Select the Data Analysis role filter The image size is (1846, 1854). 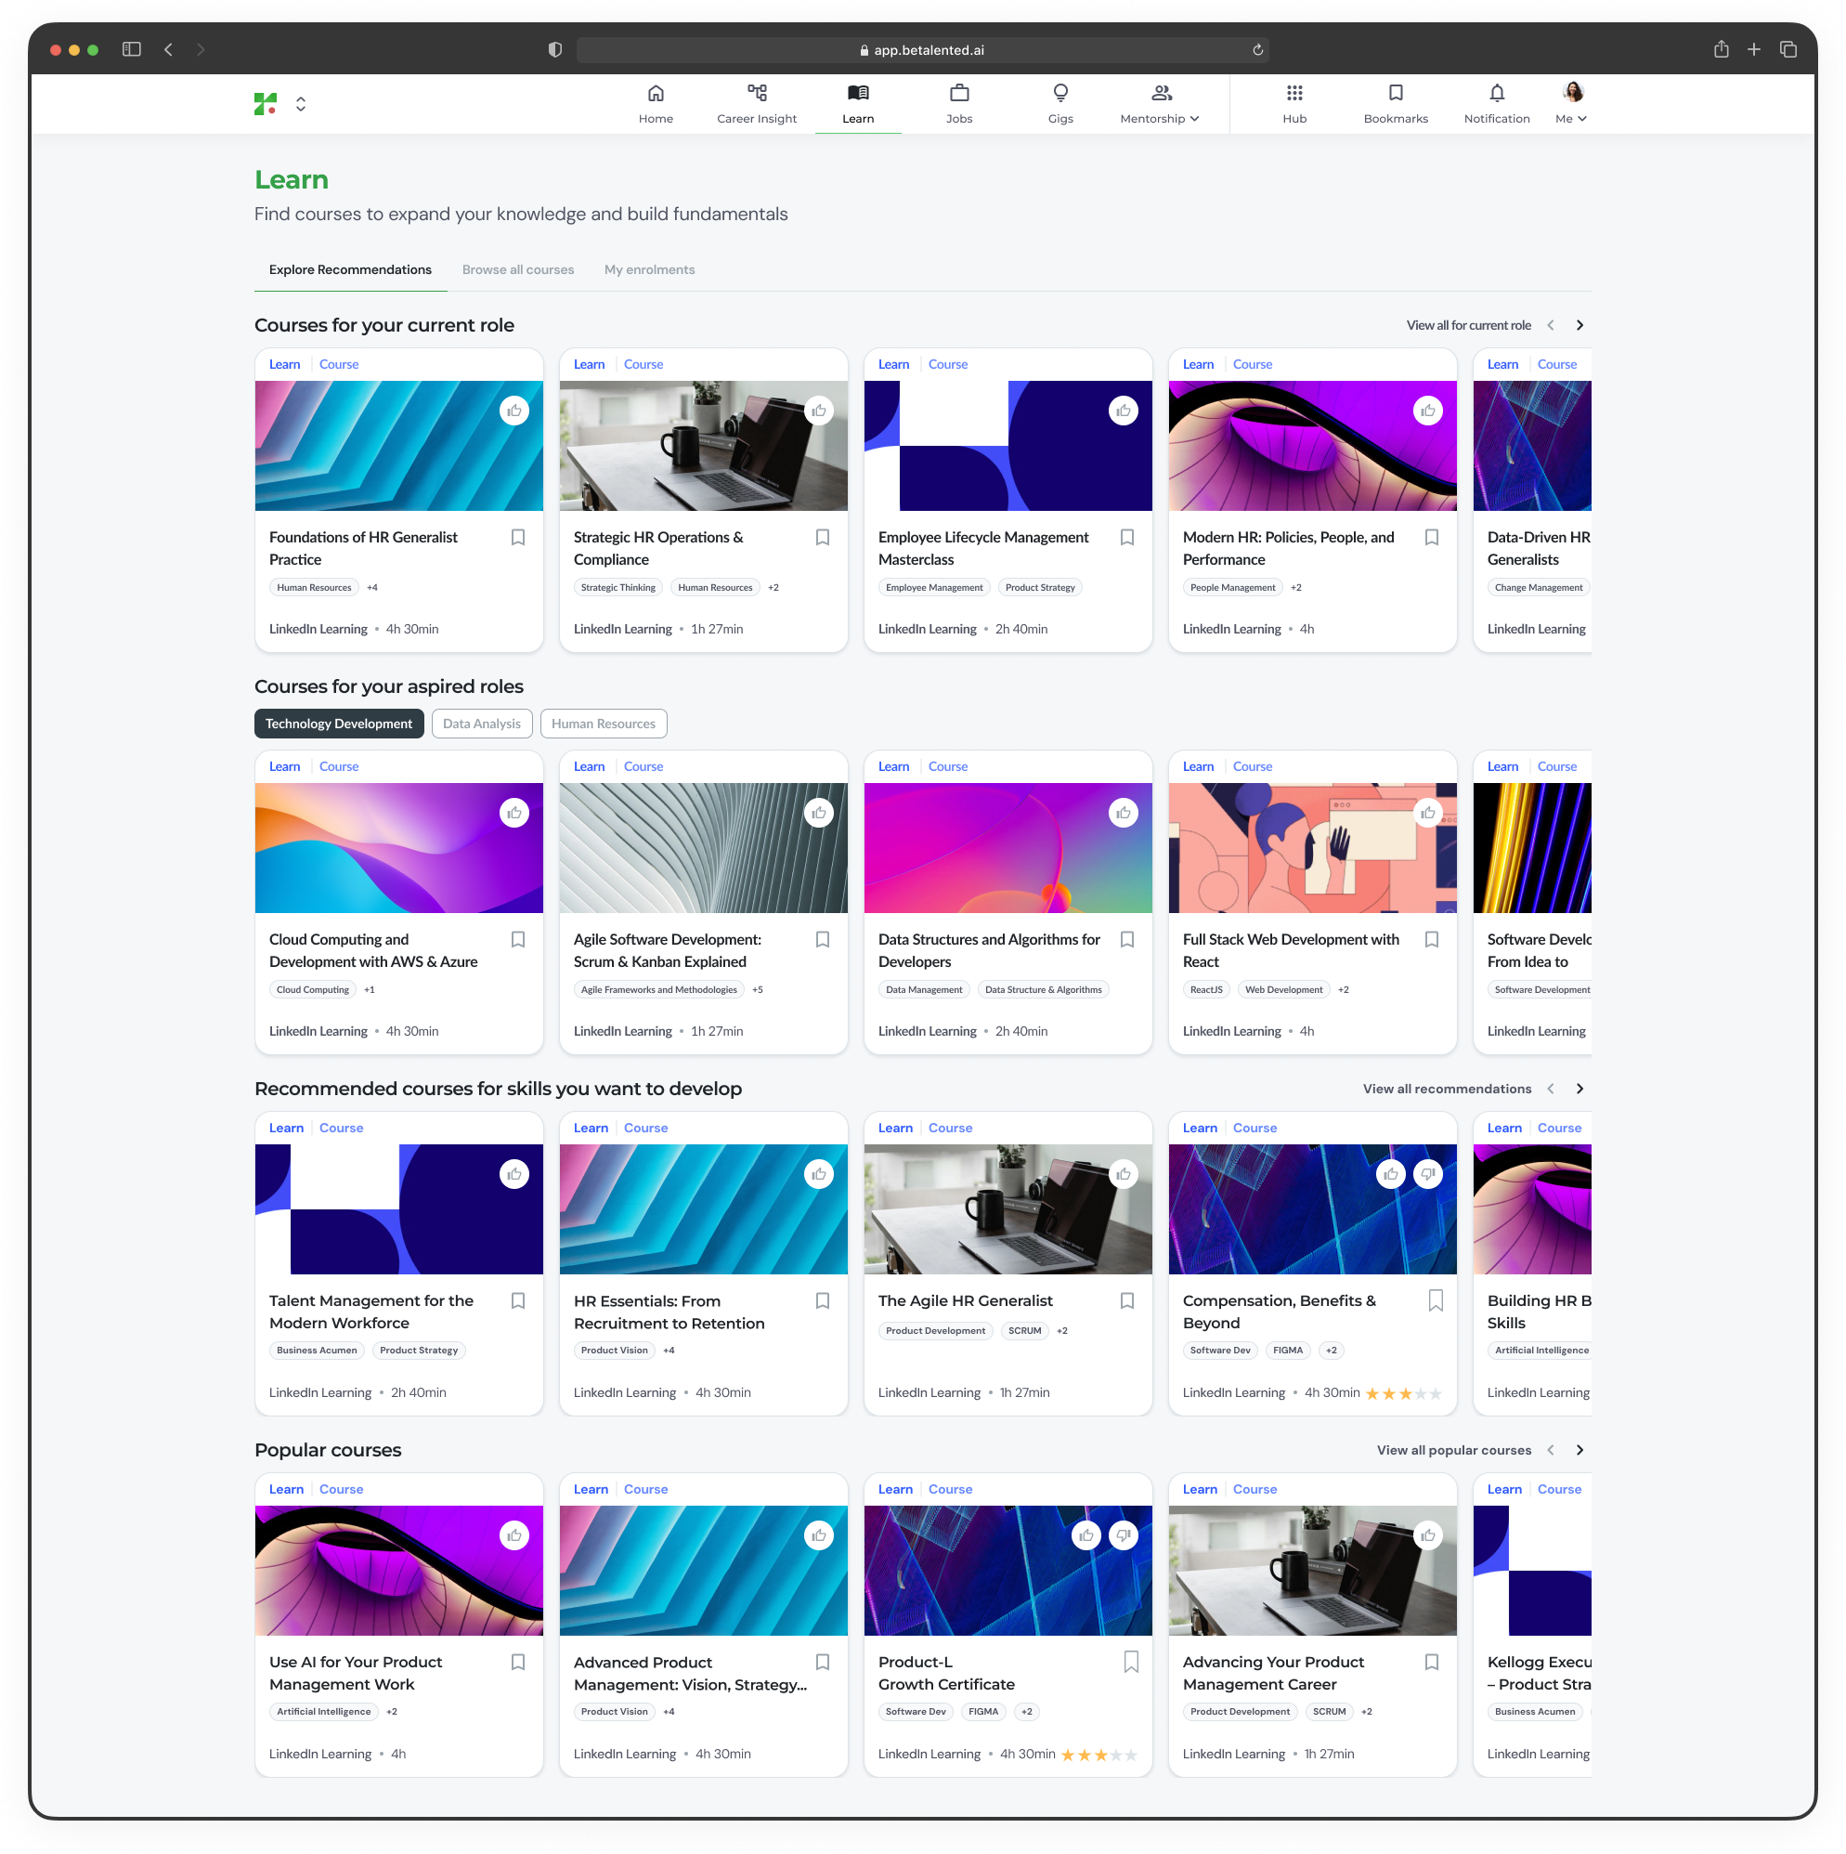point(482,724)
